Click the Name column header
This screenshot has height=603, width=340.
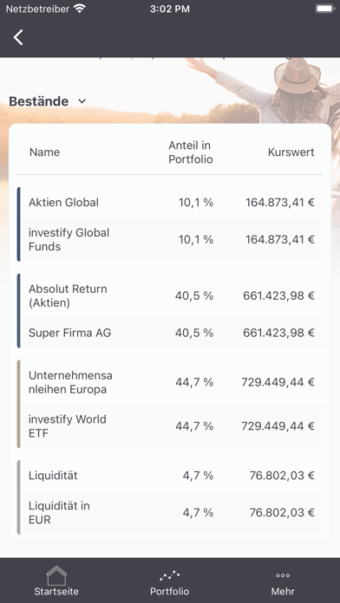pyautogui.click(x=44, y=152)
